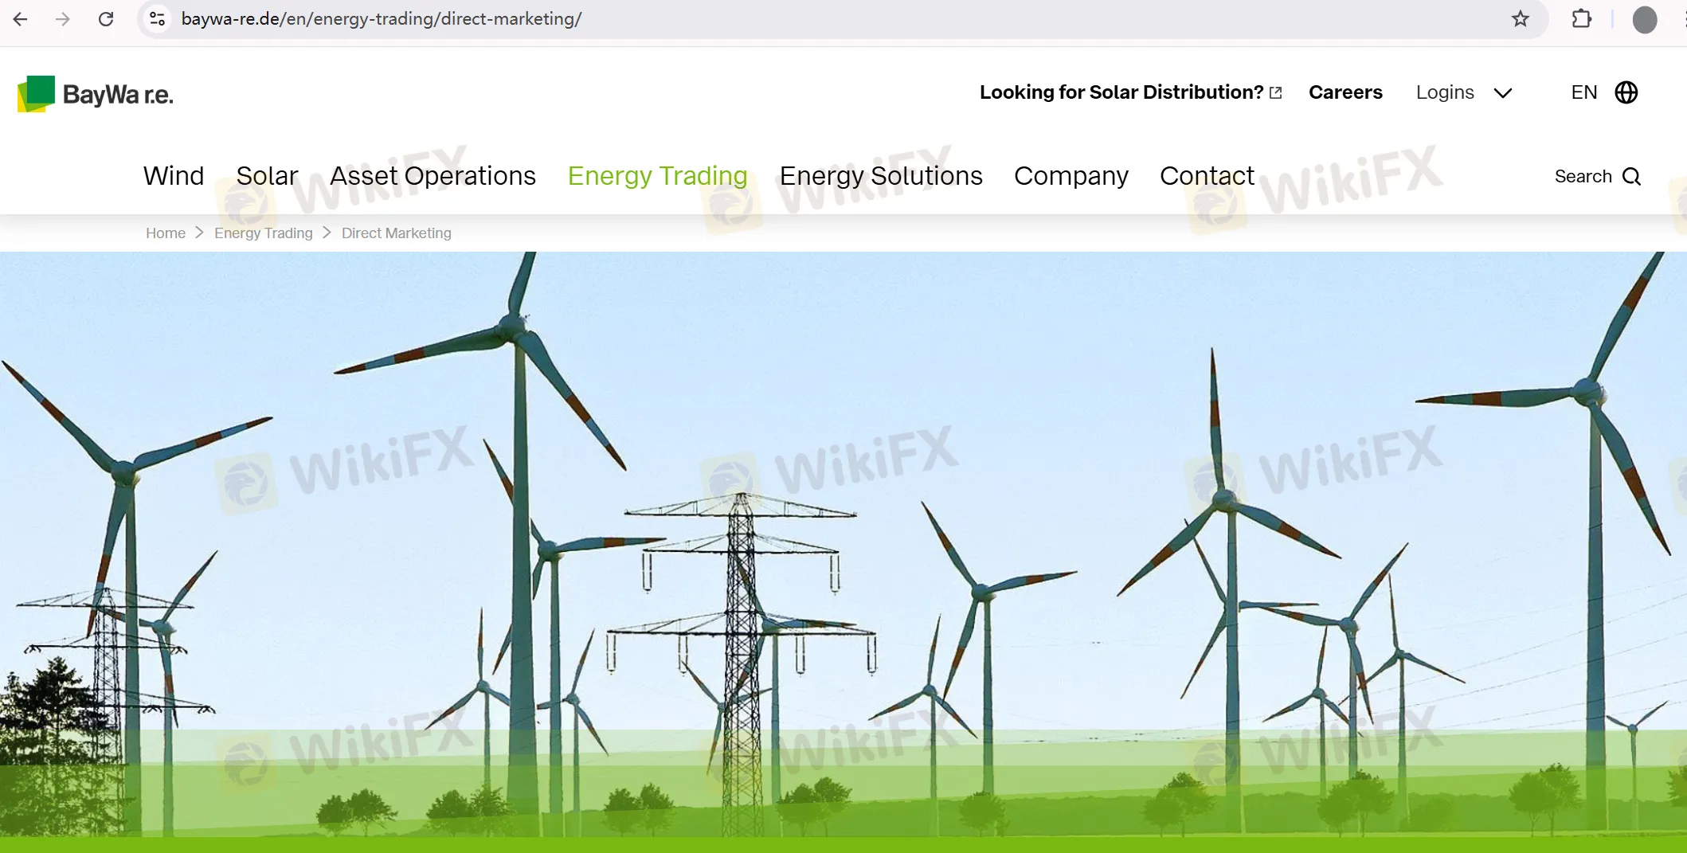Go back using the browser back arrow
The image size is (1687, 853).
pos(21,19)
